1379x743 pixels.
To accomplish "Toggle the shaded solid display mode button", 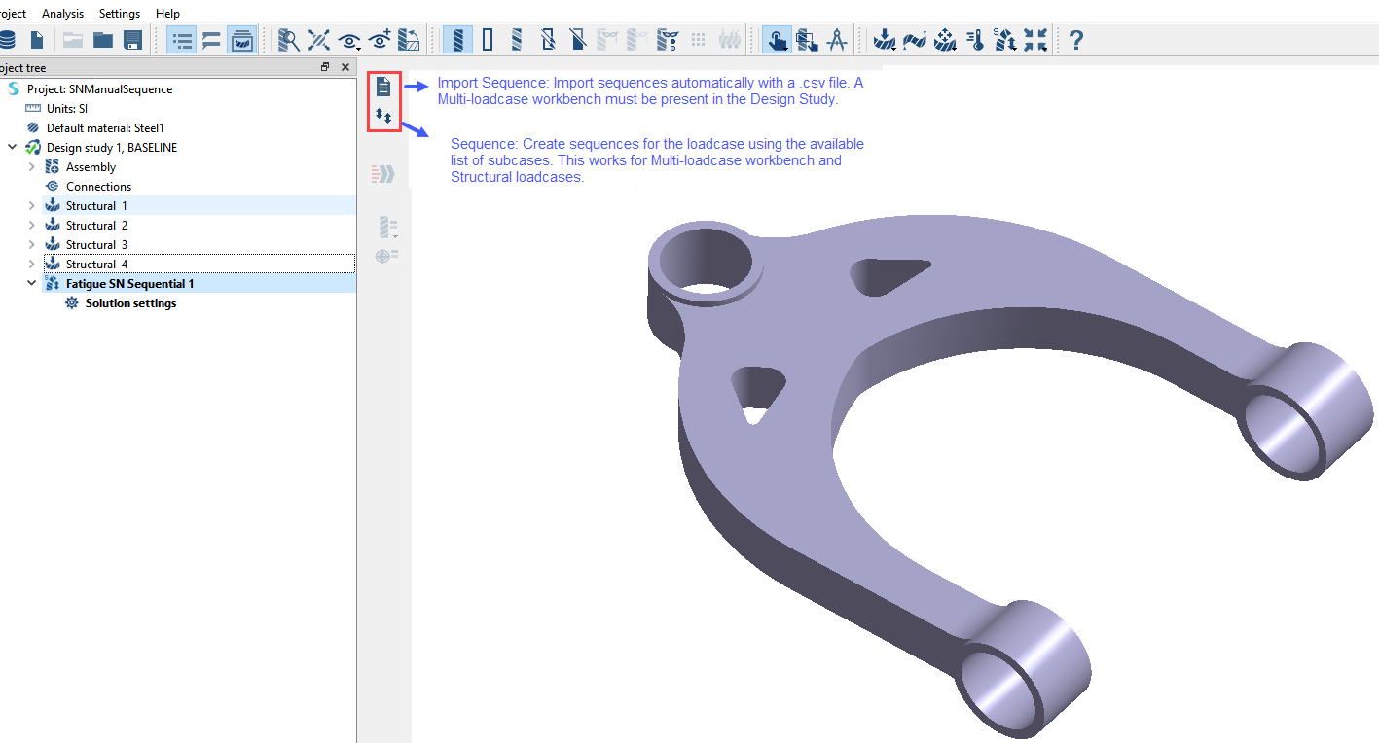I will pyautogui.click(x=458, y=40).
